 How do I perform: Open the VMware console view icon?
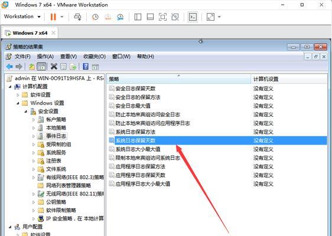(x=193, y=17)
